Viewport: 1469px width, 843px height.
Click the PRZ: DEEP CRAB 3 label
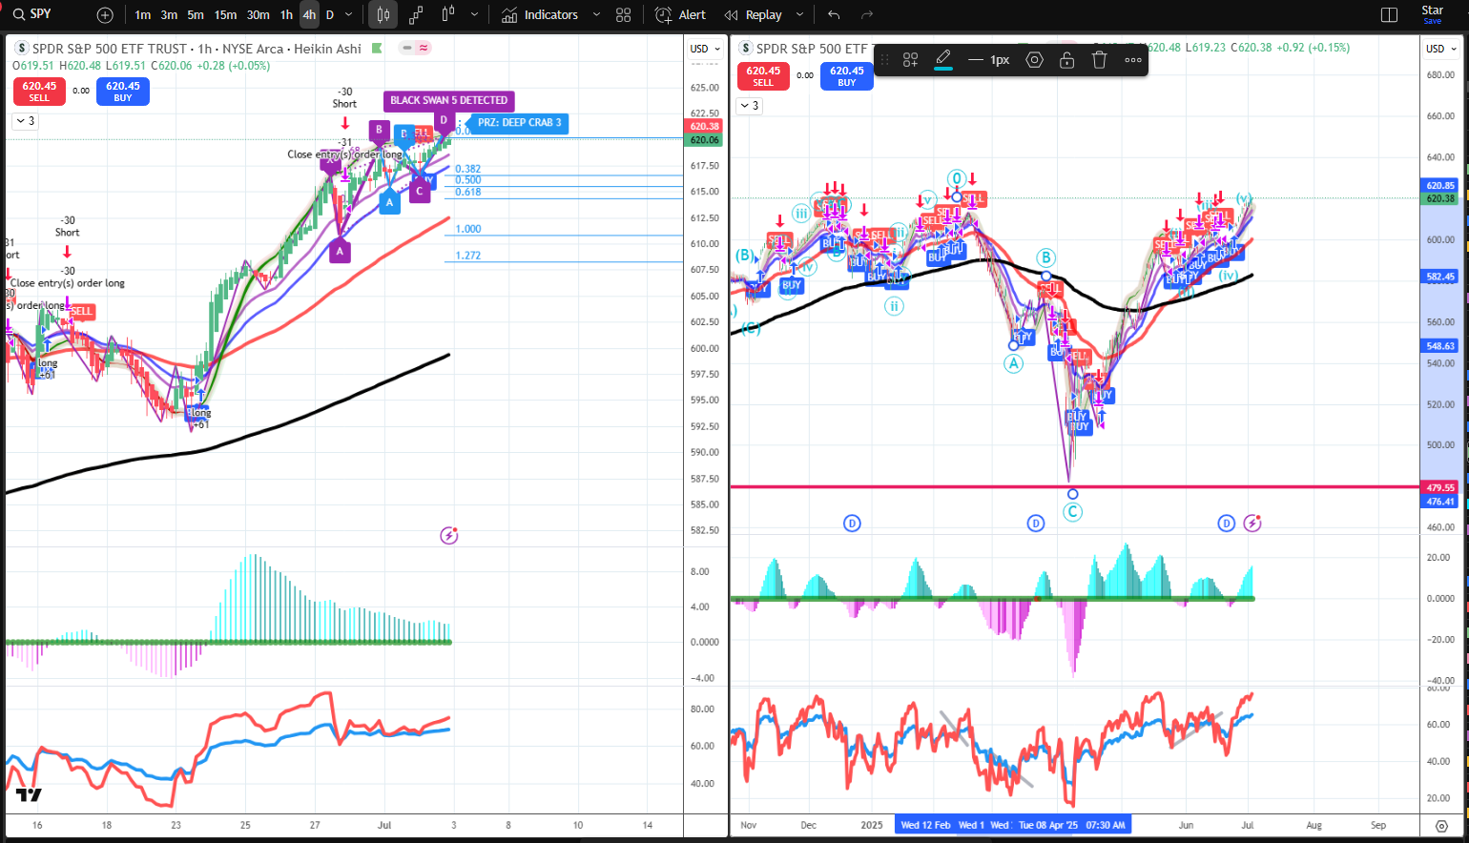(x=520, y=123)
